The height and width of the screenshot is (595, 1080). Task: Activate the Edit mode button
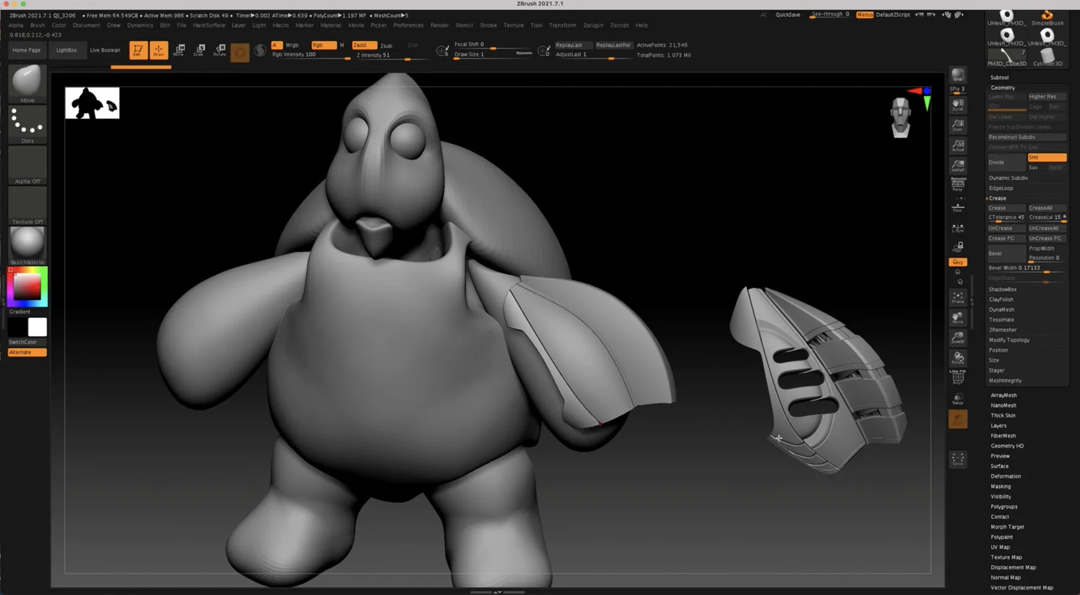coord(138,50)
